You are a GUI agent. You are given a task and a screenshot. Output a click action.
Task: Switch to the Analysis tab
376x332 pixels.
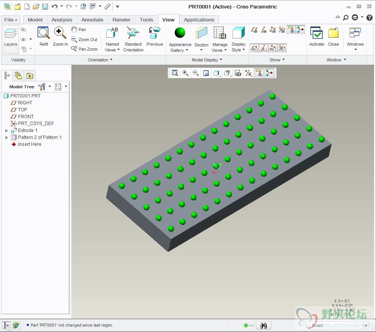click(62, 20)
